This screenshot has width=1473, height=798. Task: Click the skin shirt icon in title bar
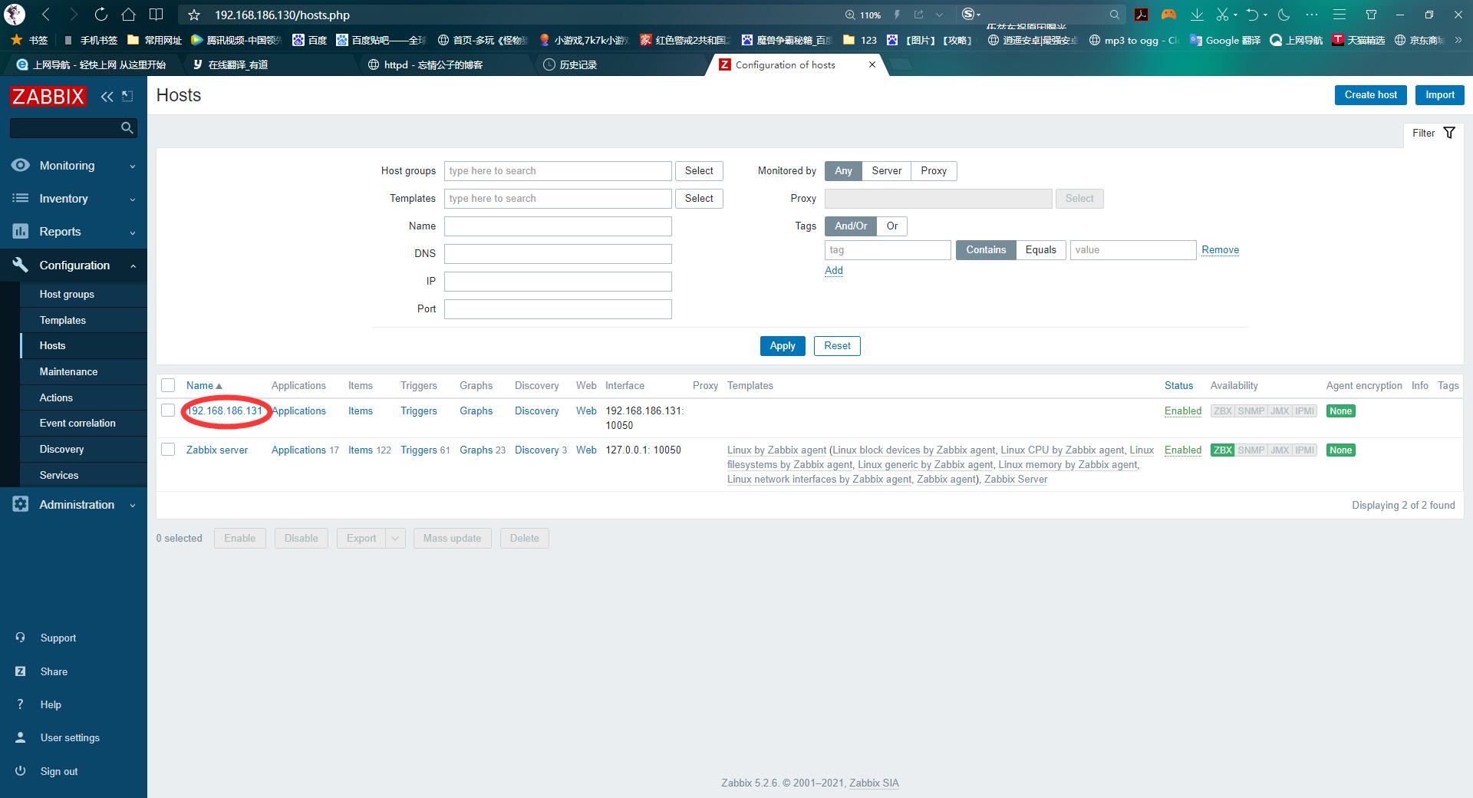pyautogui.click(x=1371, y=15)
